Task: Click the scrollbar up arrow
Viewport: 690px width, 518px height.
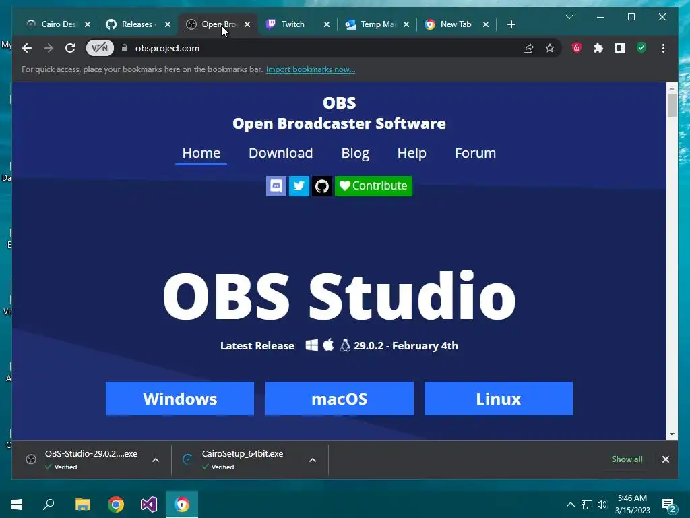Action: coord(672,88)
